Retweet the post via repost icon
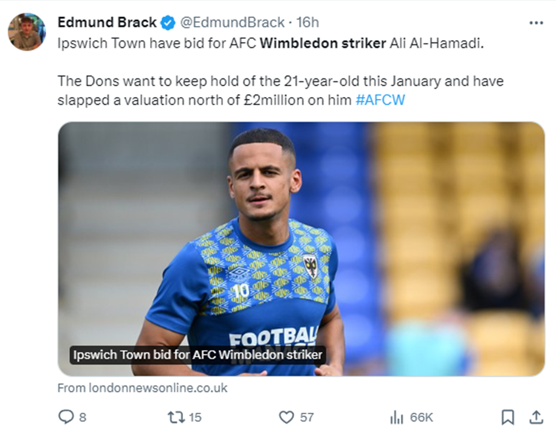Image resolution: width=556 pixels, height=431 pixels. tap(176, 417)
